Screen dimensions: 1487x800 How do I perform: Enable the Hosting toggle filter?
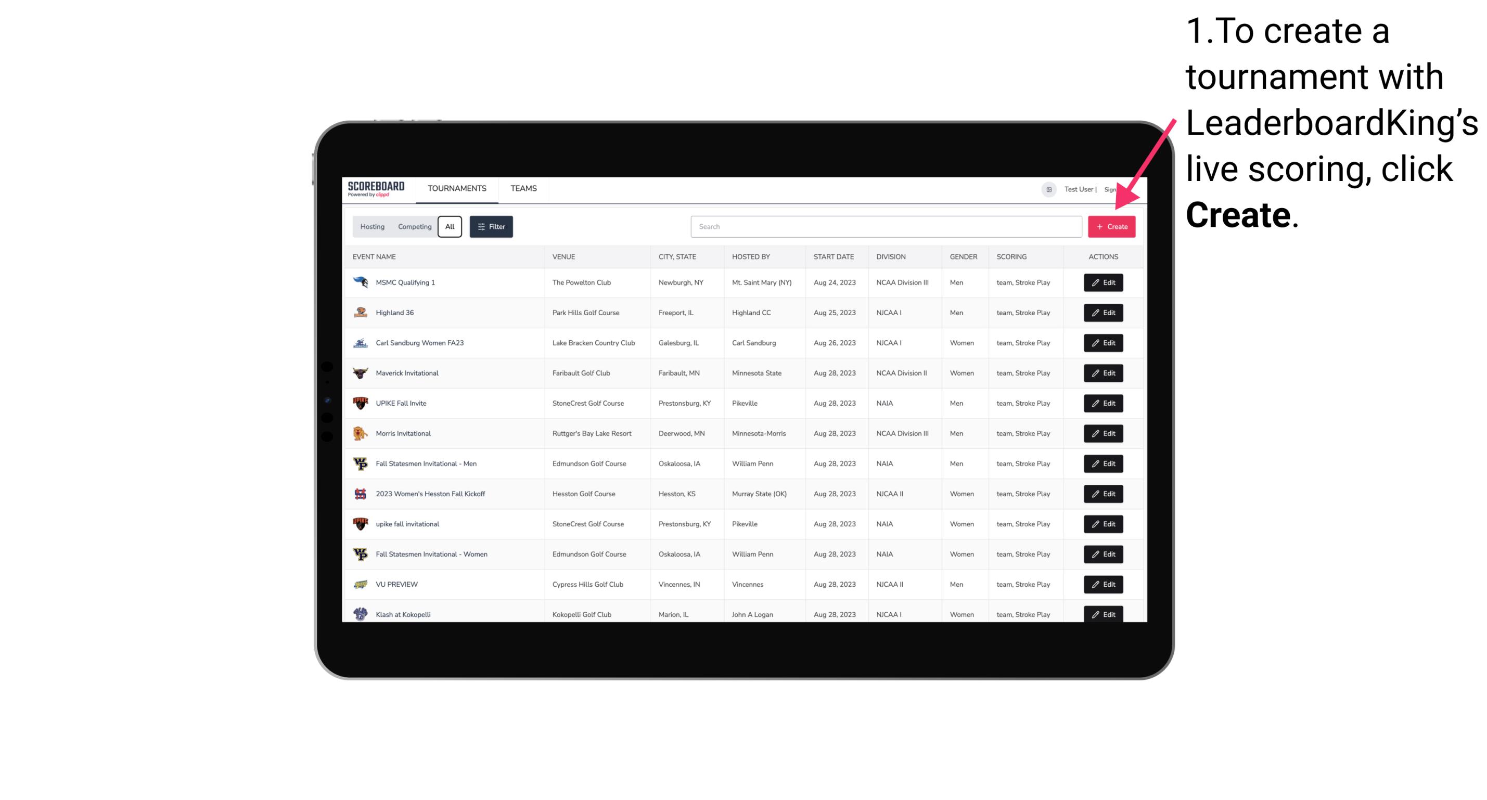(373, 227)
